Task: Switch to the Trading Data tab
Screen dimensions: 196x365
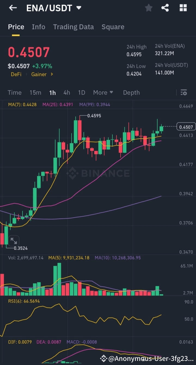Action: tap(73, 27)
